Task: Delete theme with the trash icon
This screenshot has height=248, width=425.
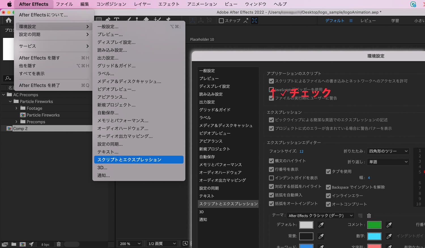Action: tap(369, 216)
